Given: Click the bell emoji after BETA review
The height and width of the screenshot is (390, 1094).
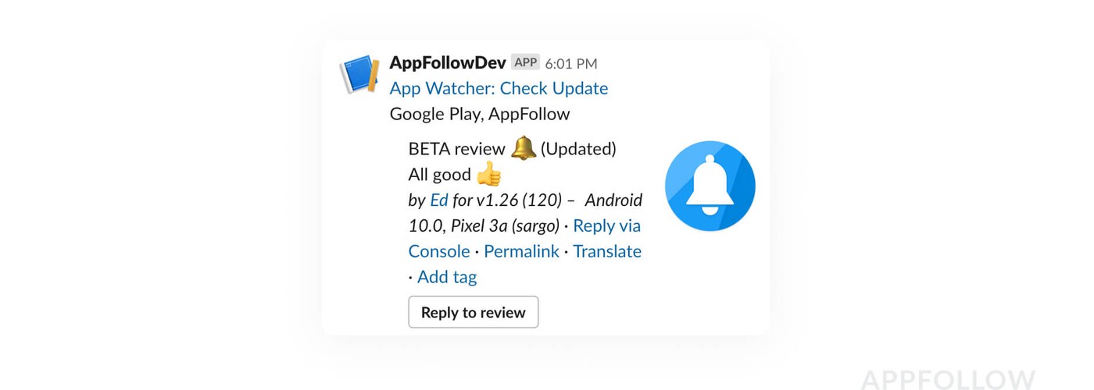Looking at the screenshot, I should (523, 147).
